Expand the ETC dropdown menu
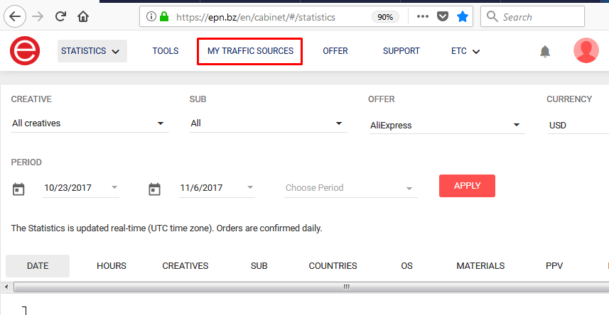 465,51
